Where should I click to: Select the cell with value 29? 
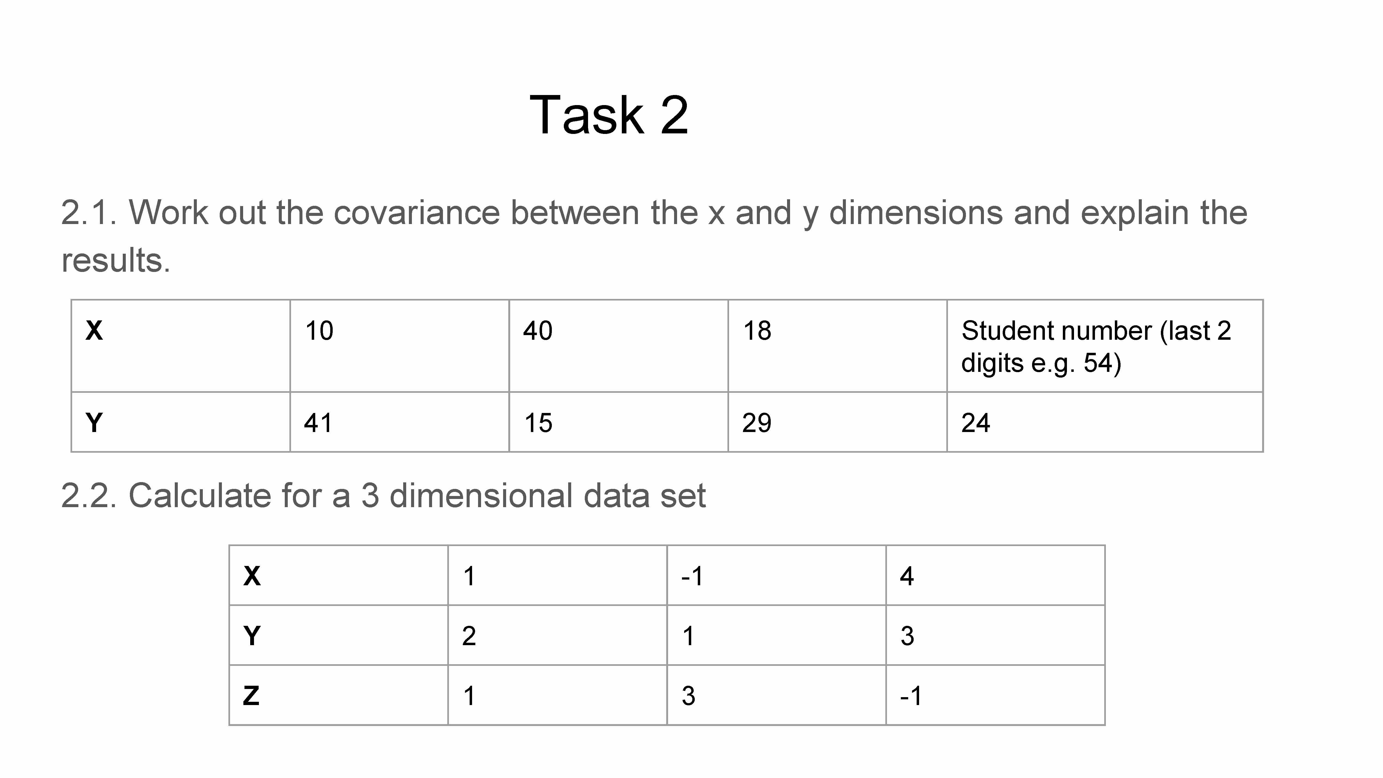(837, 422)
